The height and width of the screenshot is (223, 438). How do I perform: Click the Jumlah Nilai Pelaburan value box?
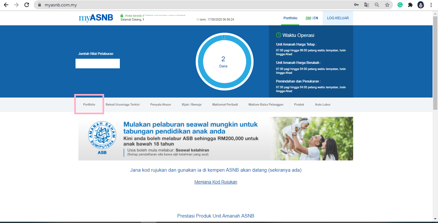point(98,64)
